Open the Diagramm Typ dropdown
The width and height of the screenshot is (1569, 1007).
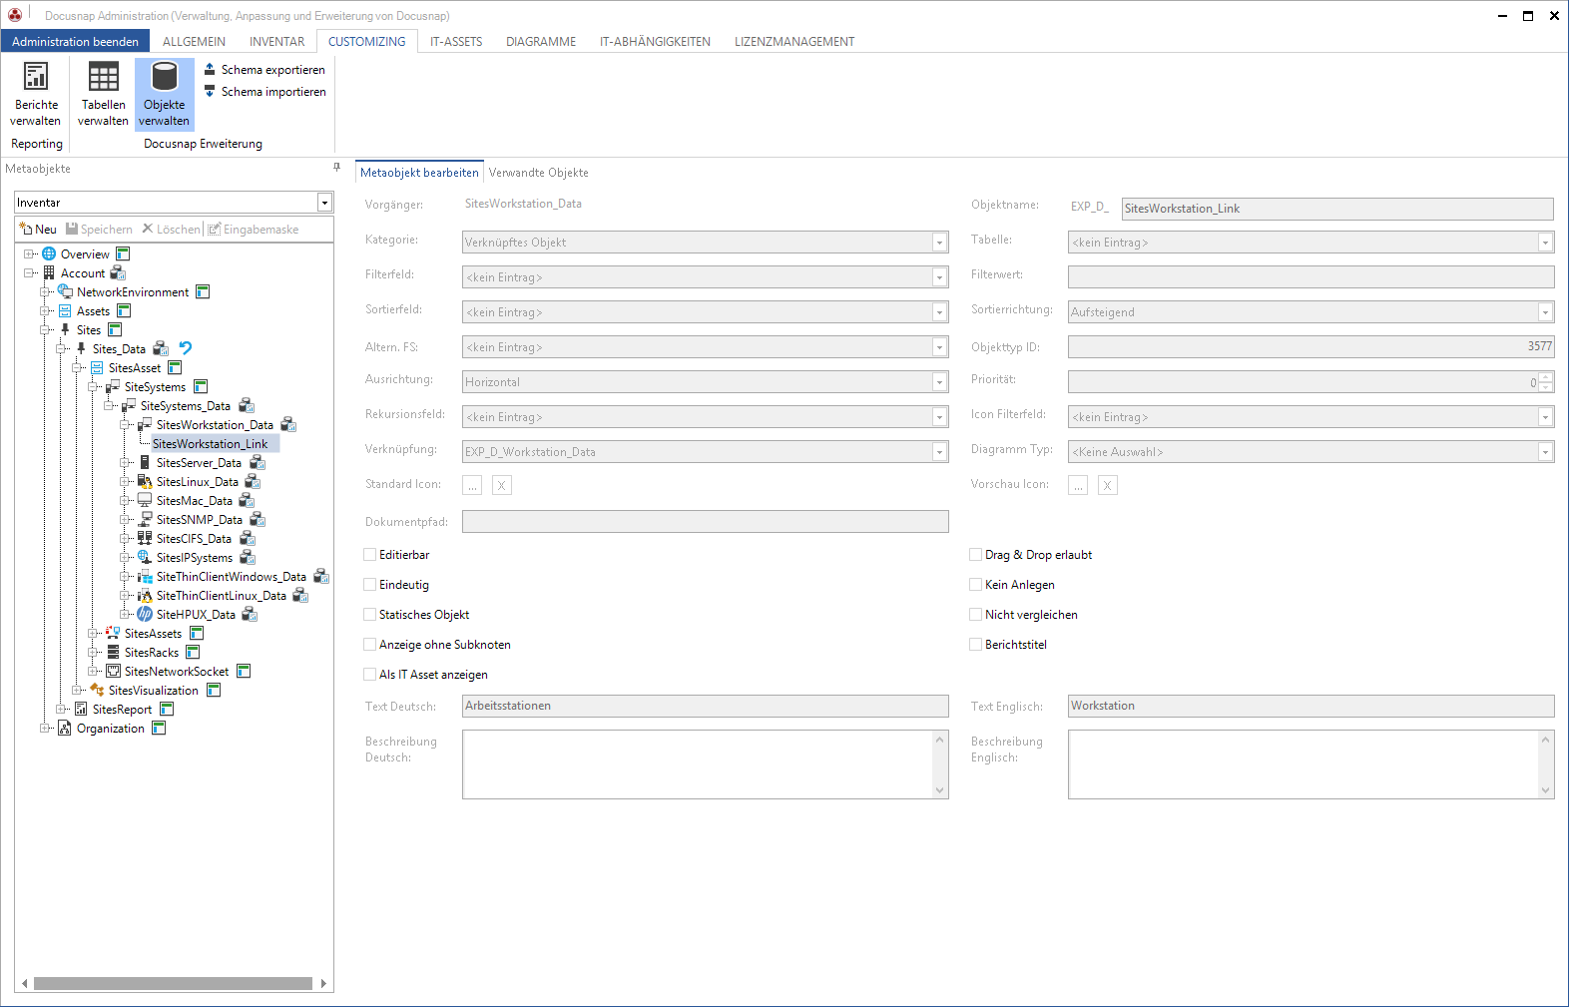[x=1545, y=452]
